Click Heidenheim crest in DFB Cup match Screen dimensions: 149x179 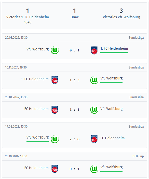(x=55, y=169)
